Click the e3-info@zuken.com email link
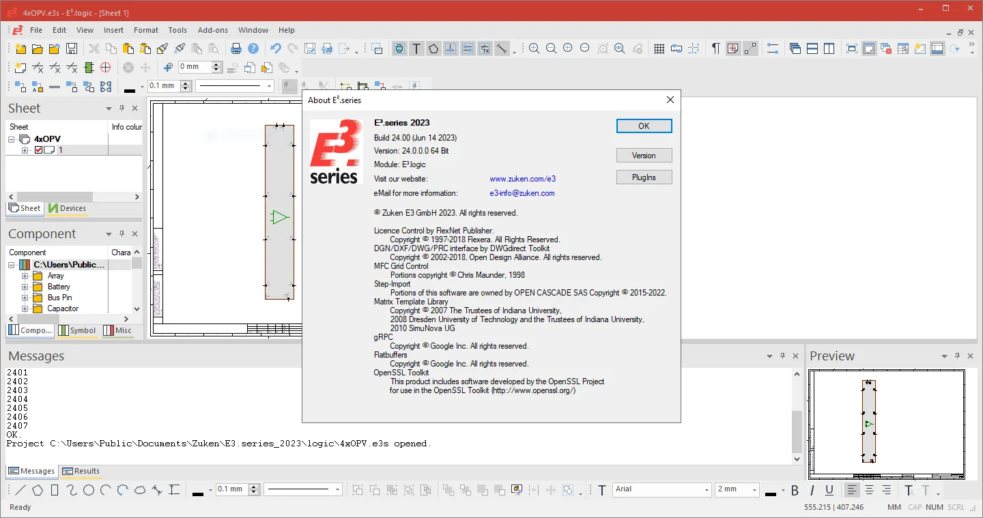This screenshot has height=518, width=983. [x=522, y=193]
